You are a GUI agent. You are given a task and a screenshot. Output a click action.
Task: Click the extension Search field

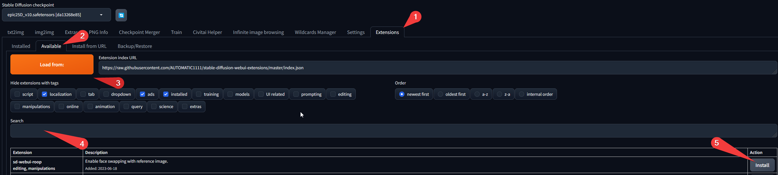394,131
